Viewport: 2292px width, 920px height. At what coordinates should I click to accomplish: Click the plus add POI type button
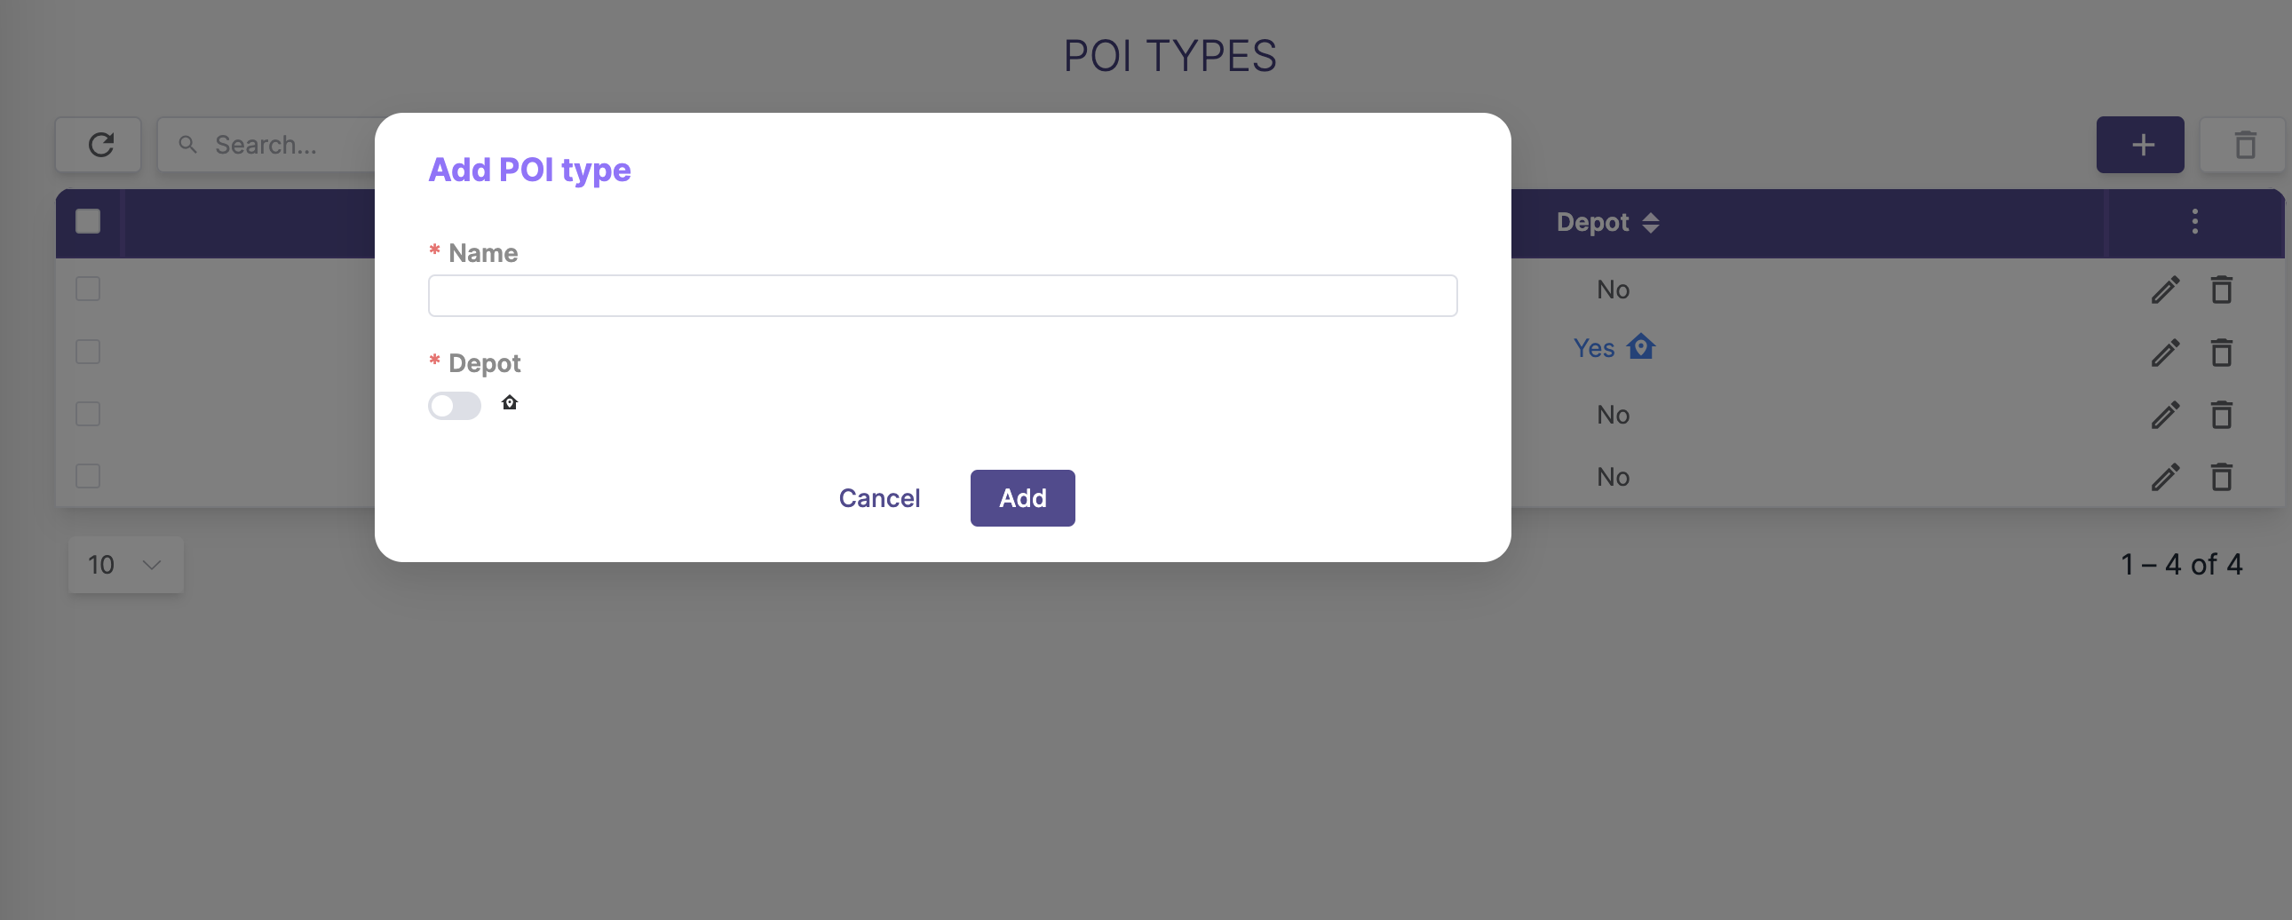(x=2141, y=144)
